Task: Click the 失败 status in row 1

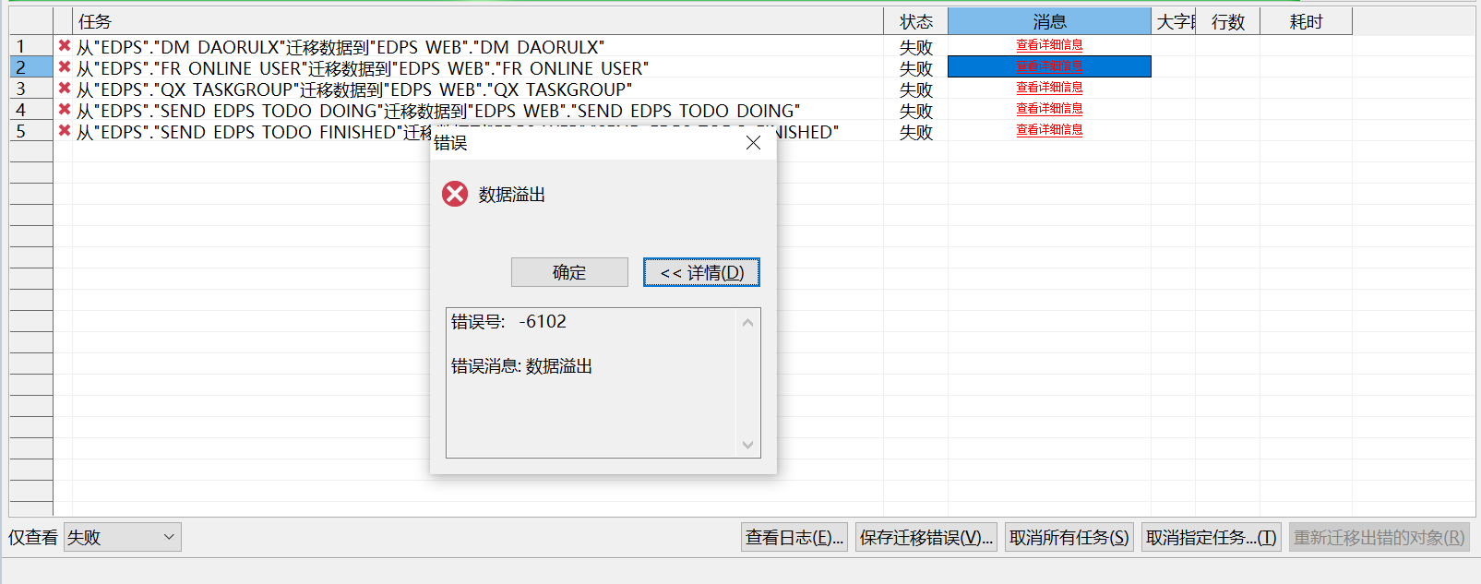Action: (916, 46)
